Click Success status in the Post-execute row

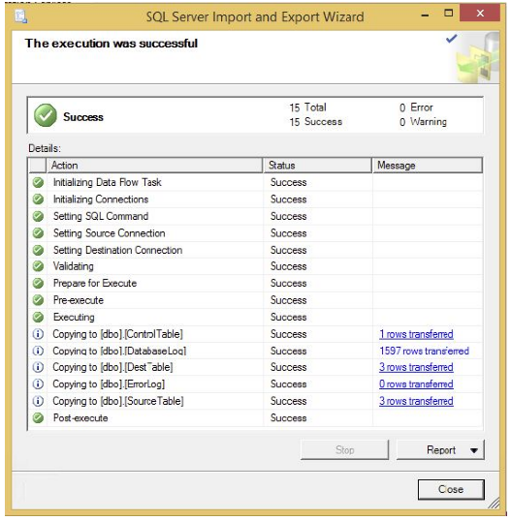288,418
